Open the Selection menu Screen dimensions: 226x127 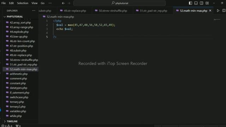23,3
